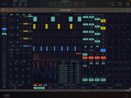The image size is (131, 98).
Task: Toggle the first orange ON button under CH-5
Action: tap(85, 57)
